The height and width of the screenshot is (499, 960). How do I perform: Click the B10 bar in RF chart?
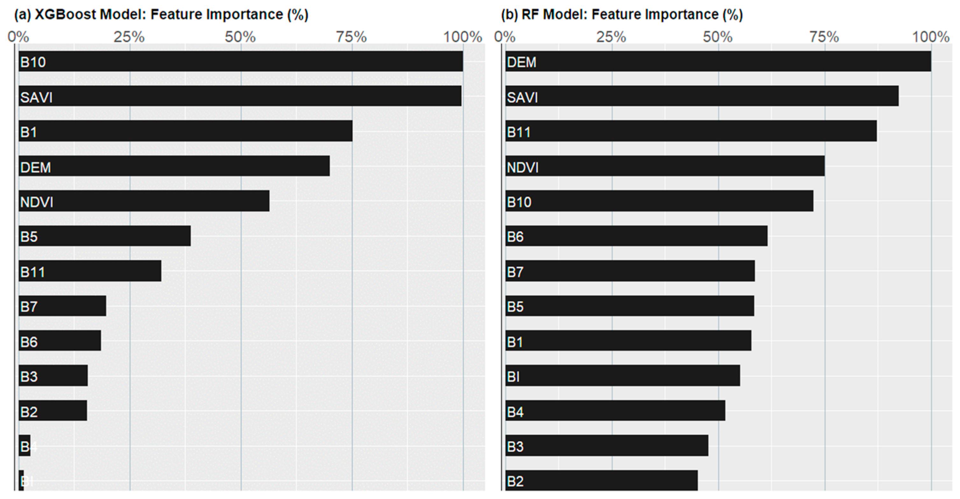click(659, 201)
